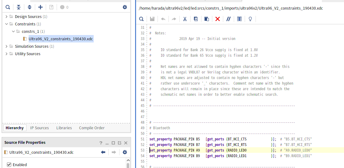The width and height of the screenshot is (344, 168).
Task: Click the "B9.RADIO_LED1" trailing comment
Action: click(296, 156)
